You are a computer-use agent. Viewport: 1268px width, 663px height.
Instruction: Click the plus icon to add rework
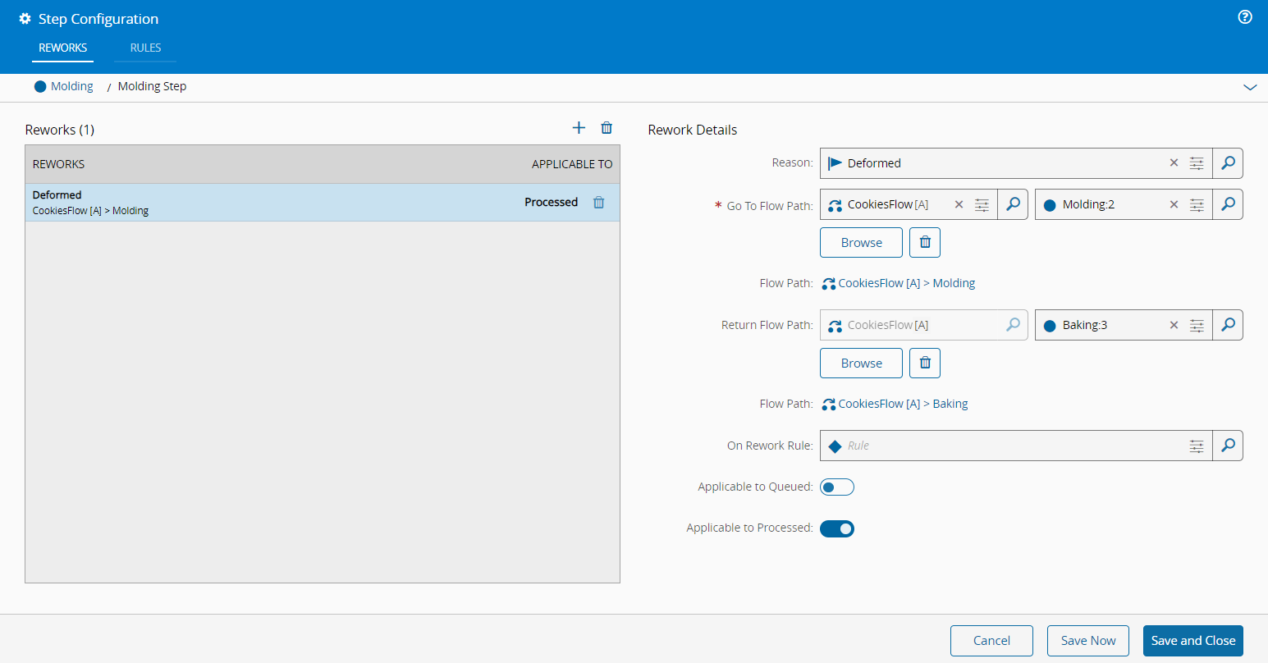579,128
